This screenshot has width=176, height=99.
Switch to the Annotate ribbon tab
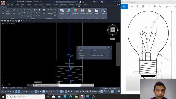(16, 7)
